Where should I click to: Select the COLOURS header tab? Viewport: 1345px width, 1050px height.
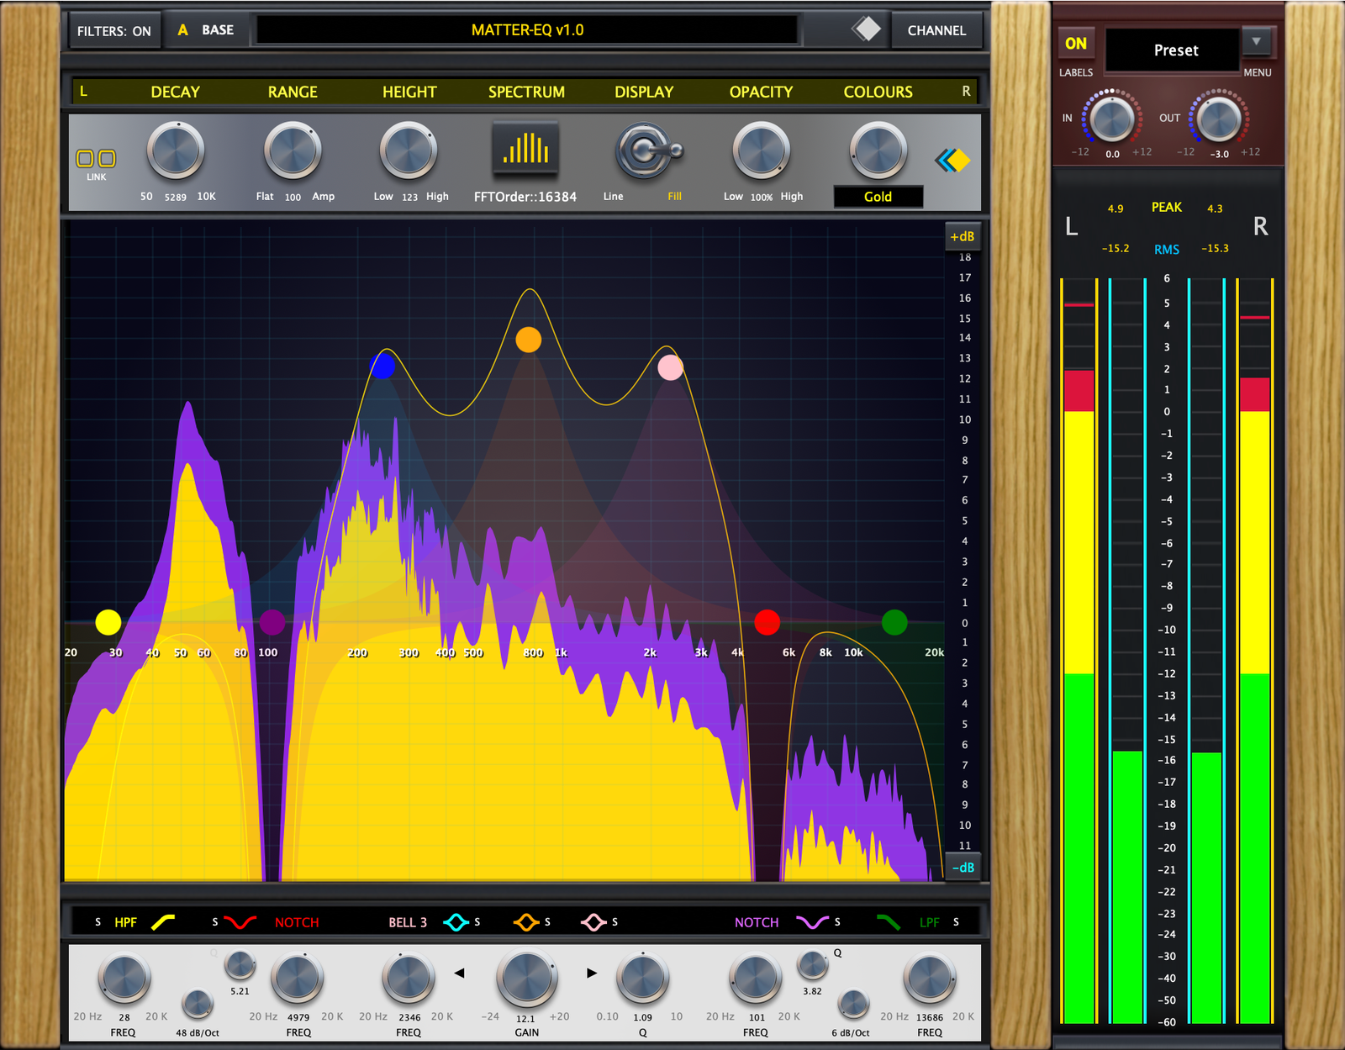[878, 92]
